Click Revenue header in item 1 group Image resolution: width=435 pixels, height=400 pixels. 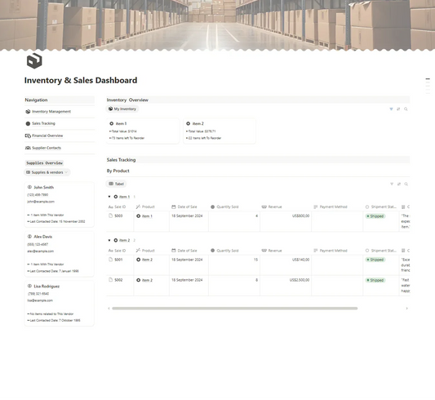coord(286,207)
